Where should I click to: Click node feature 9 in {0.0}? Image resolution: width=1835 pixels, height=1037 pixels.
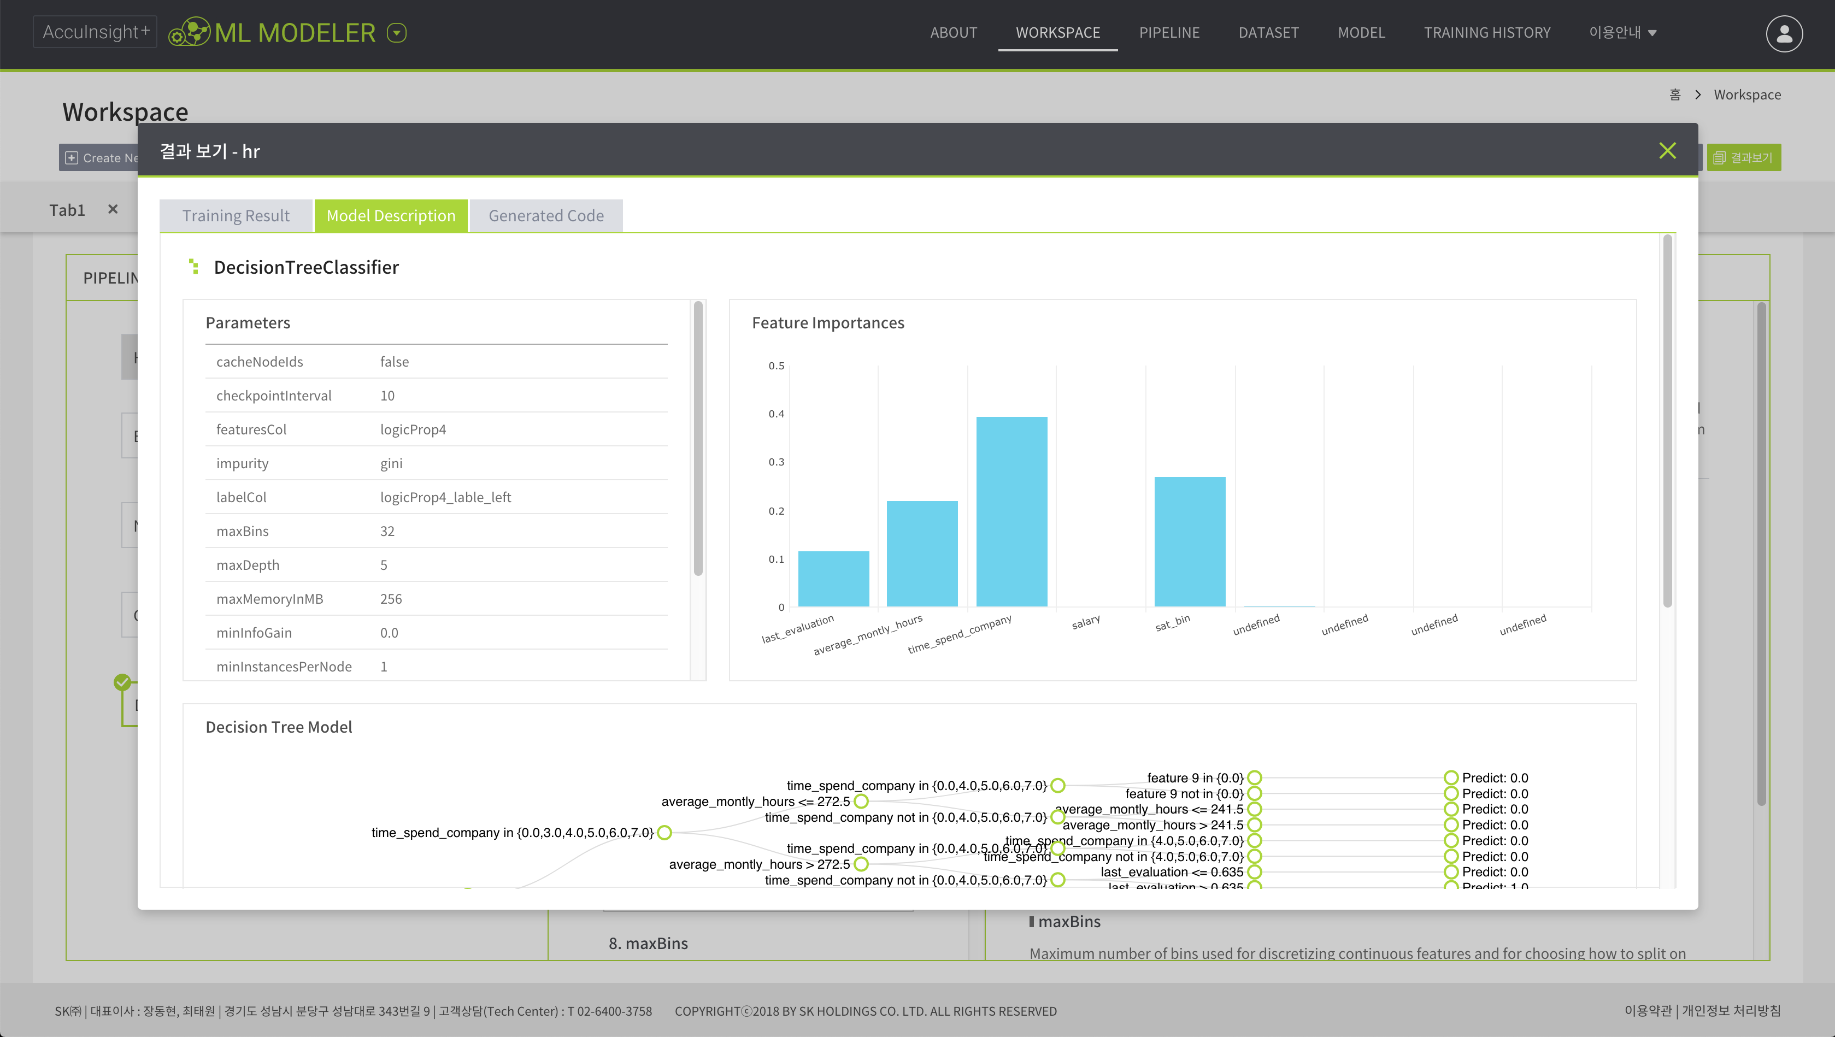[x=1255, y=778]
